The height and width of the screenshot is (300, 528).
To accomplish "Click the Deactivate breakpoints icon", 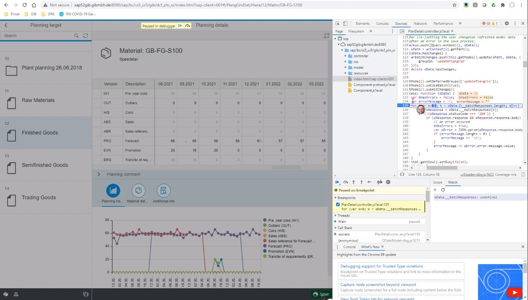I will pos(379,182).
